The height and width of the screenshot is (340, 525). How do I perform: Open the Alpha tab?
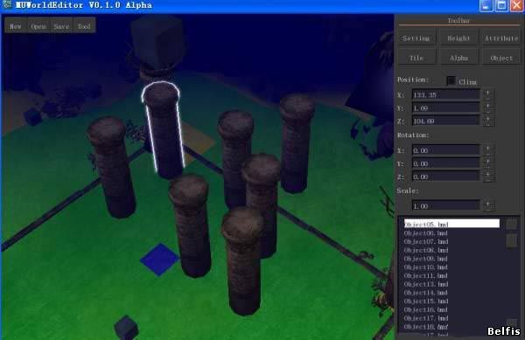458,58
